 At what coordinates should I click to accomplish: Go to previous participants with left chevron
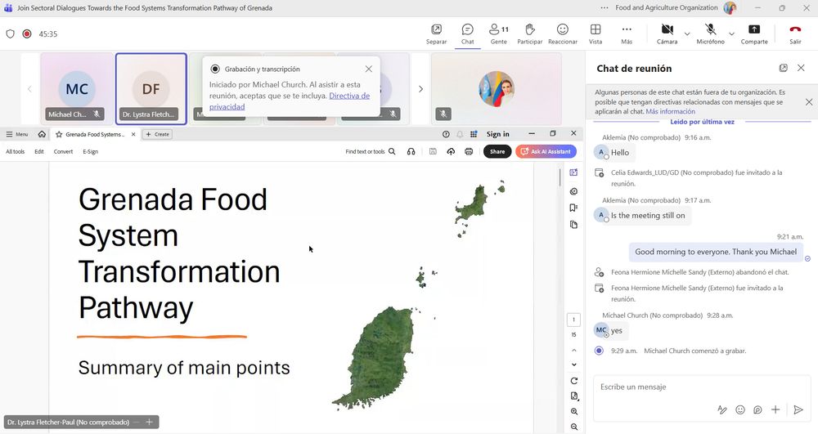coord(29,89)
